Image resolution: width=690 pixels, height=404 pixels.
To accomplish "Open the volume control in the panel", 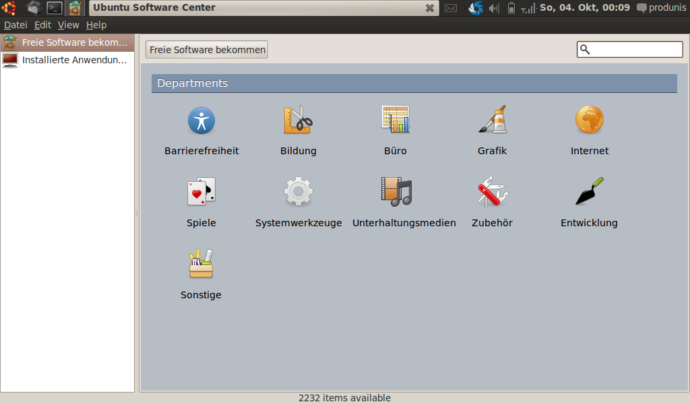I will pos(494,8).
